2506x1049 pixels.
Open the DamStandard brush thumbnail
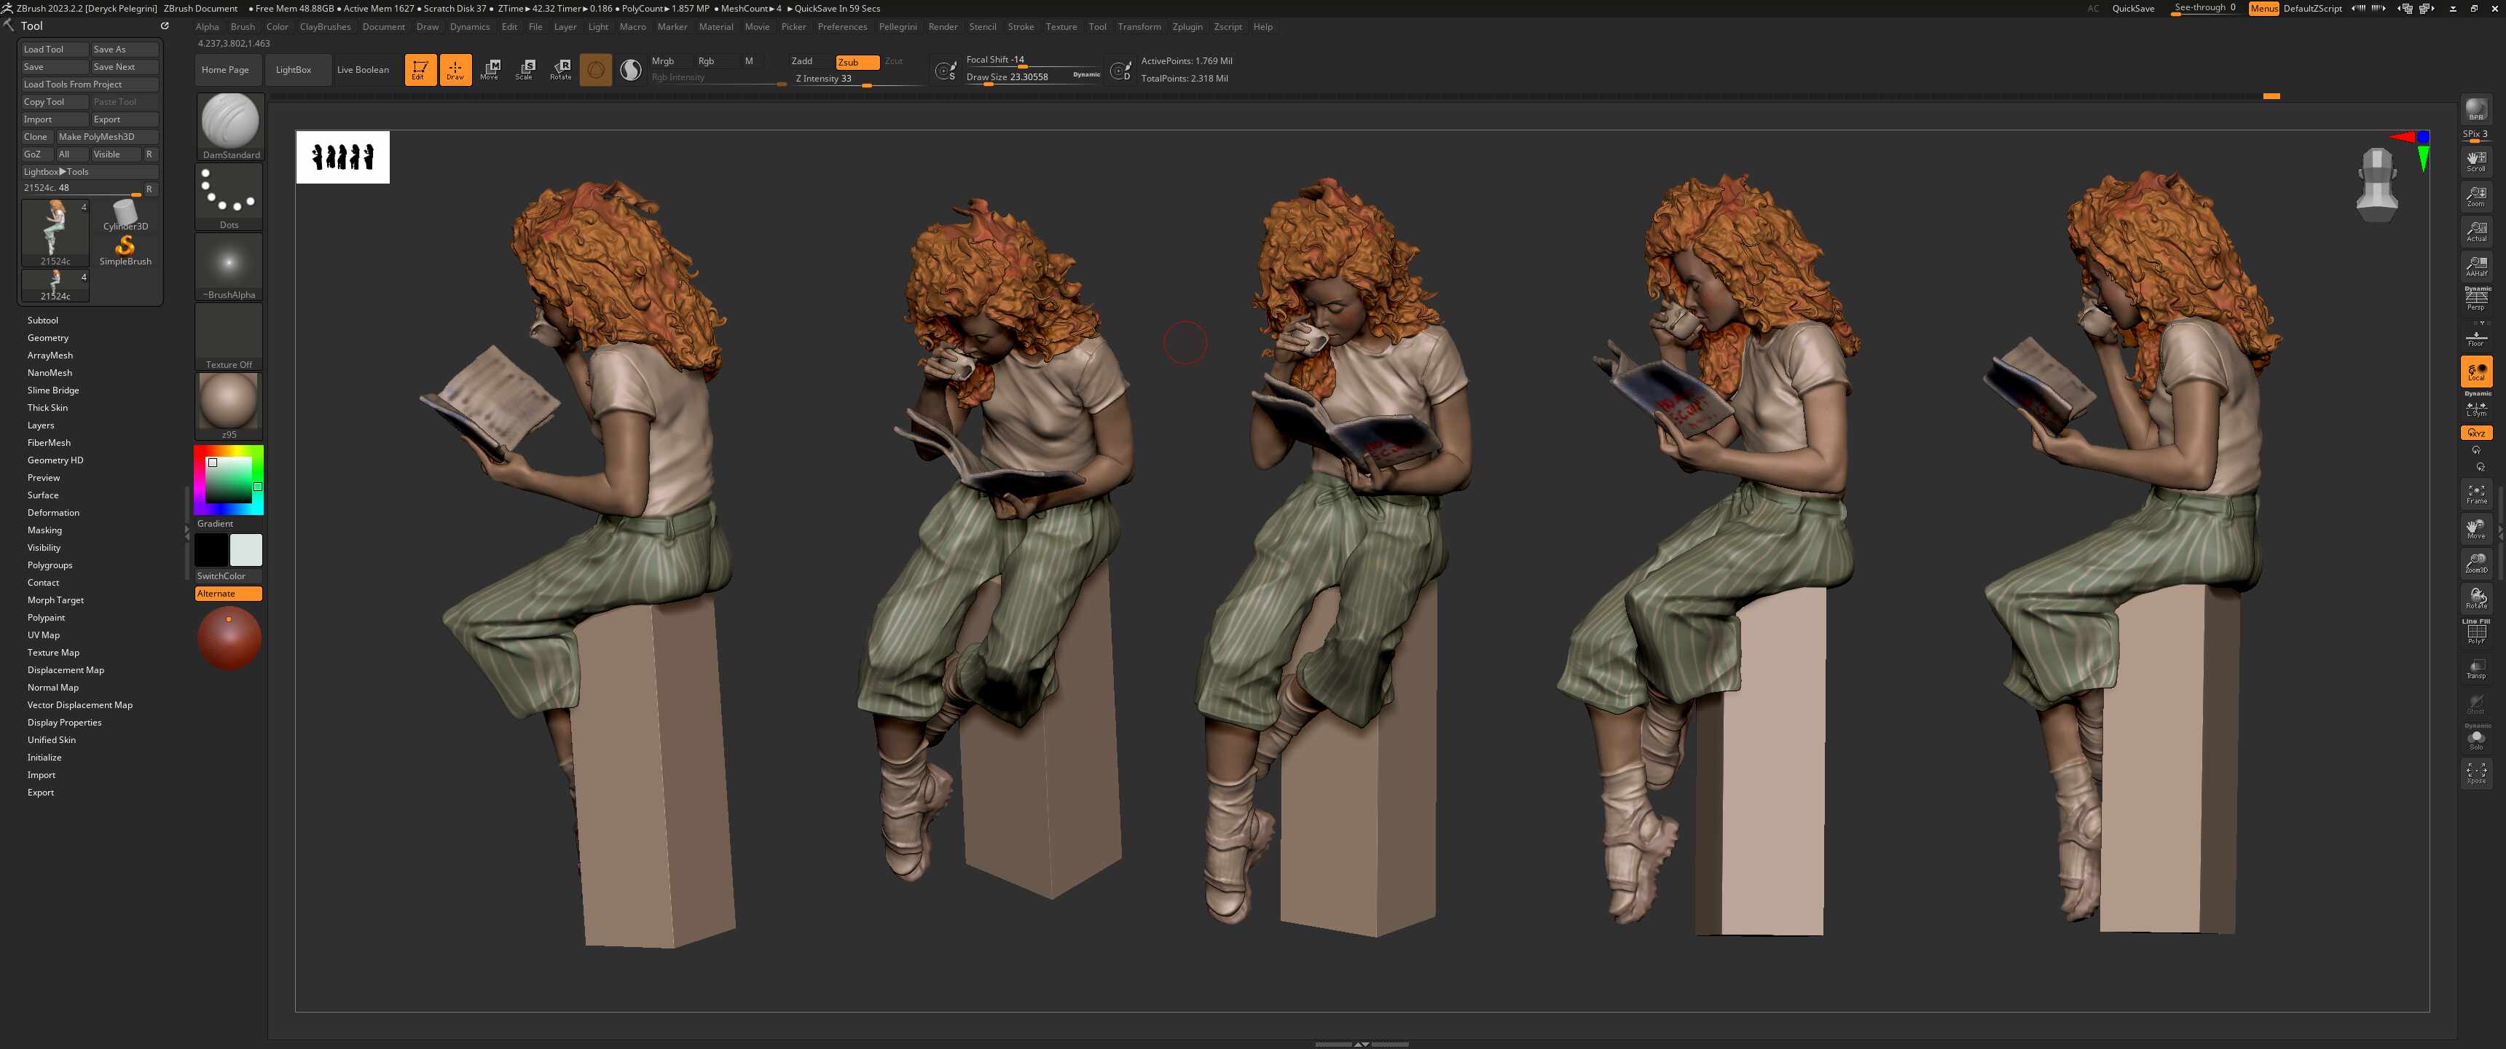[229, 122]
